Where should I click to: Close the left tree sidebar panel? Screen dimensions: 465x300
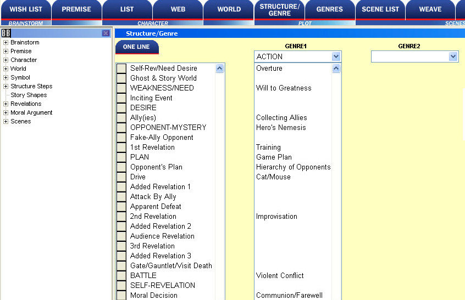point(106,33)
